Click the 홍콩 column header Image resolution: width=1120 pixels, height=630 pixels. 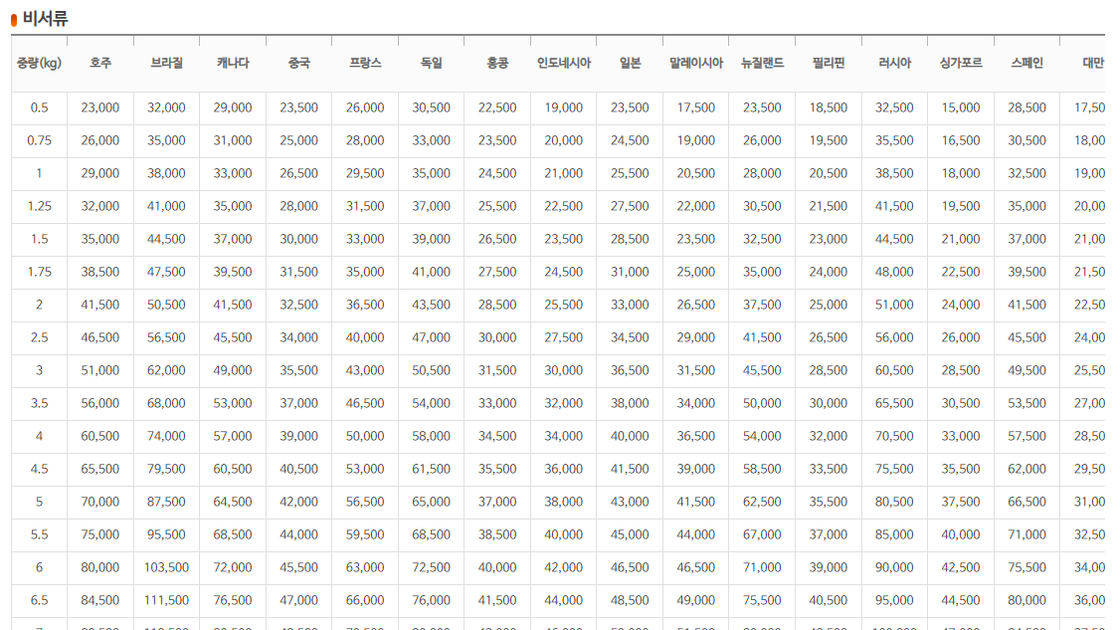[x=495, y=60]
